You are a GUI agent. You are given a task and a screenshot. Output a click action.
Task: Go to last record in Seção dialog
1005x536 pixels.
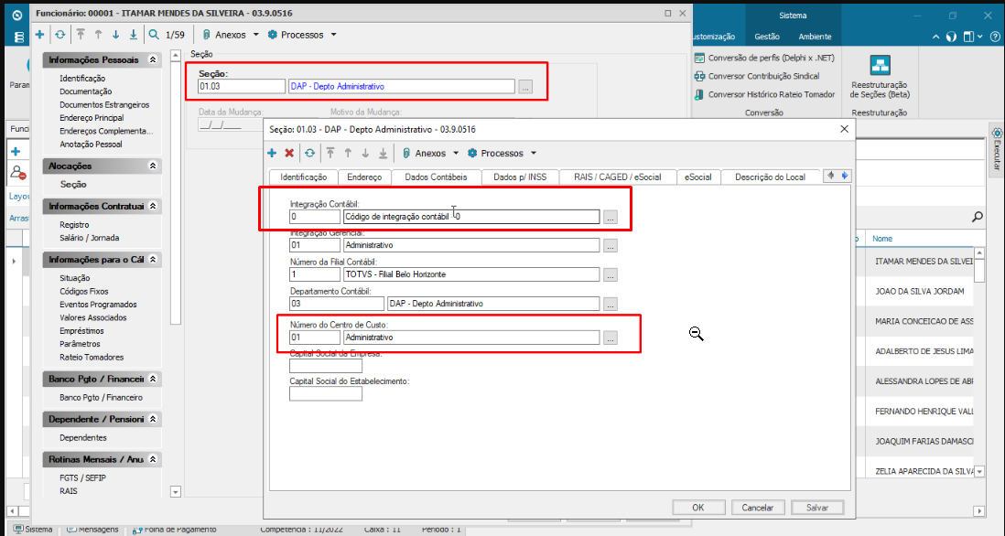coord(383,153)
